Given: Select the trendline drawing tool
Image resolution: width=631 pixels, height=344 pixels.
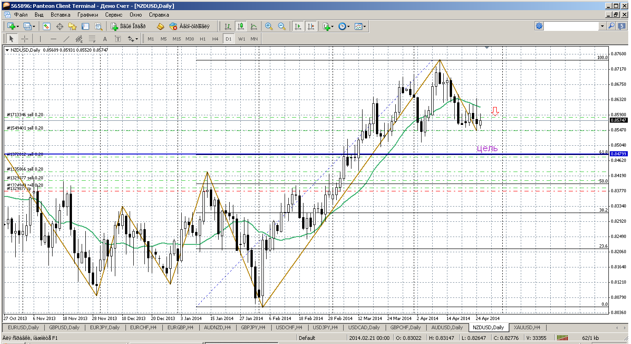Looking at the screenshot, I should click(66, 39).
